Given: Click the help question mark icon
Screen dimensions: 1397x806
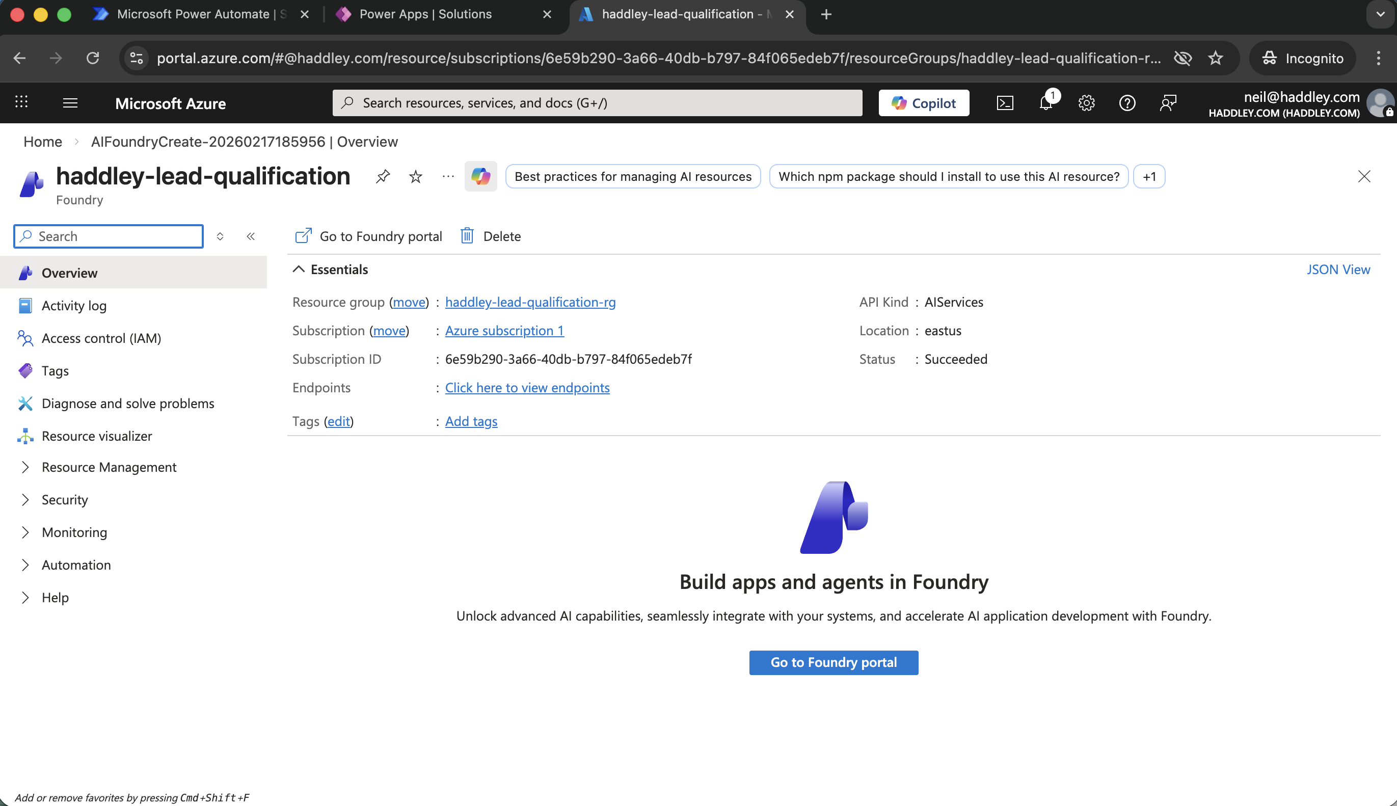Looking at the screenshot, I should [1127, 103].
